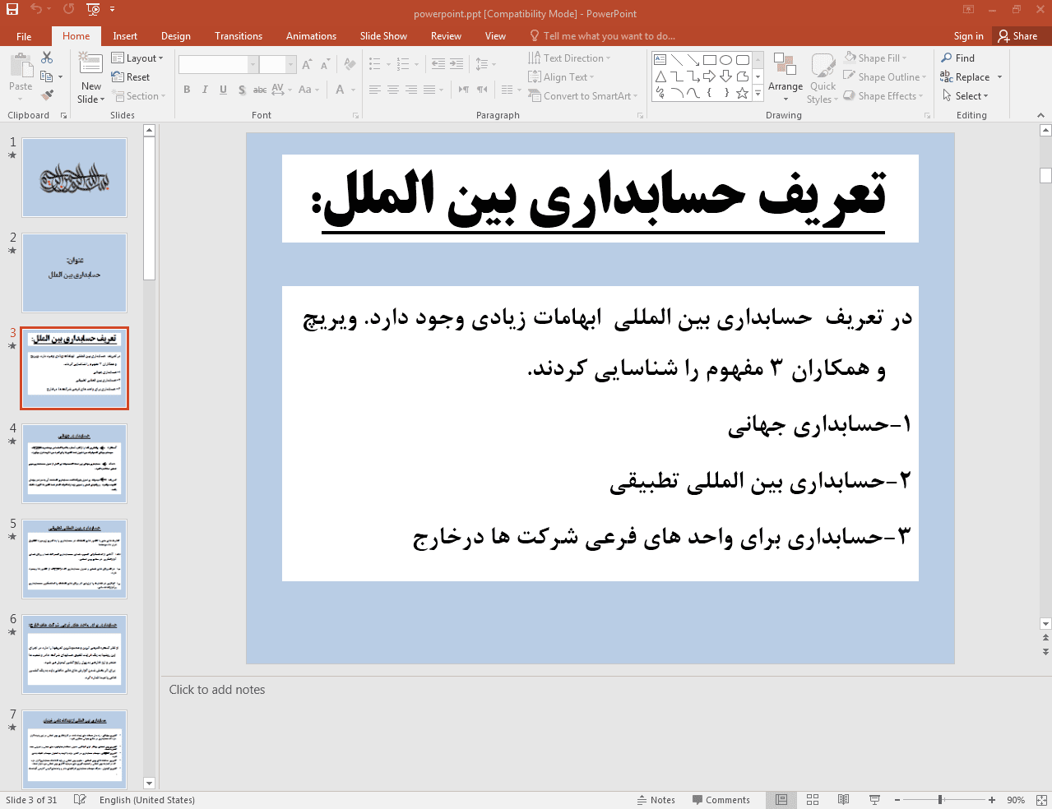Open the Shape Fill dropdown
Image resolution: width=1052 pixels, height=809 pixels.
[x=875, y=58]
